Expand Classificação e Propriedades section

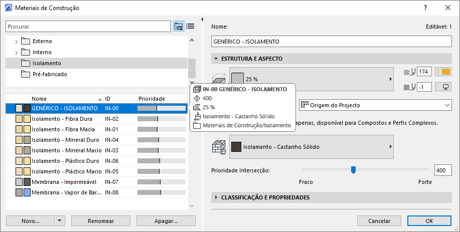(216, 197)
